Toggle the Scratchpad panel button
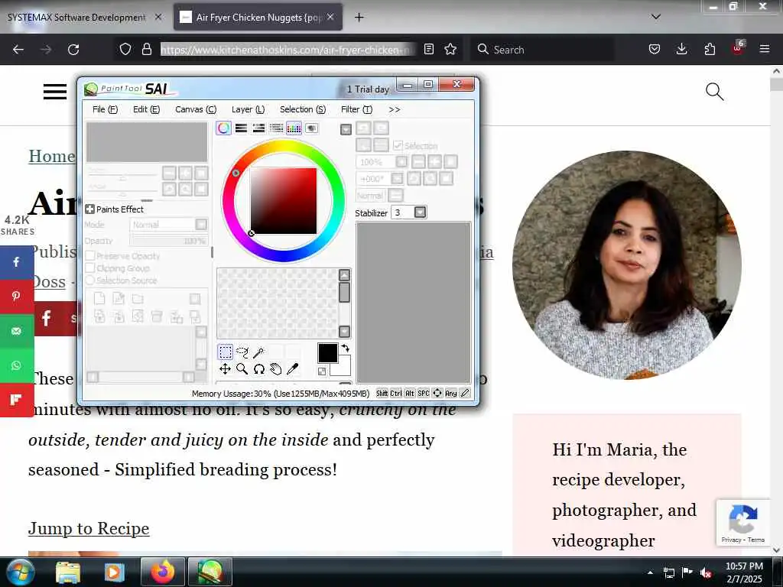This screenshot has width=783, height=587. (312, 128)
